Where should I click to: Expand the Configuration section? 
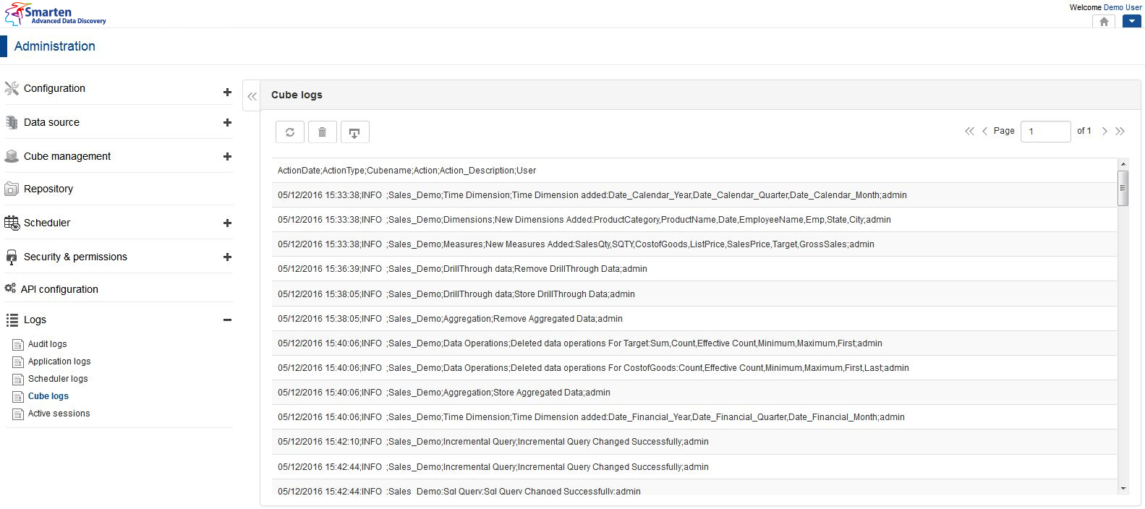[x=227, y=92]
